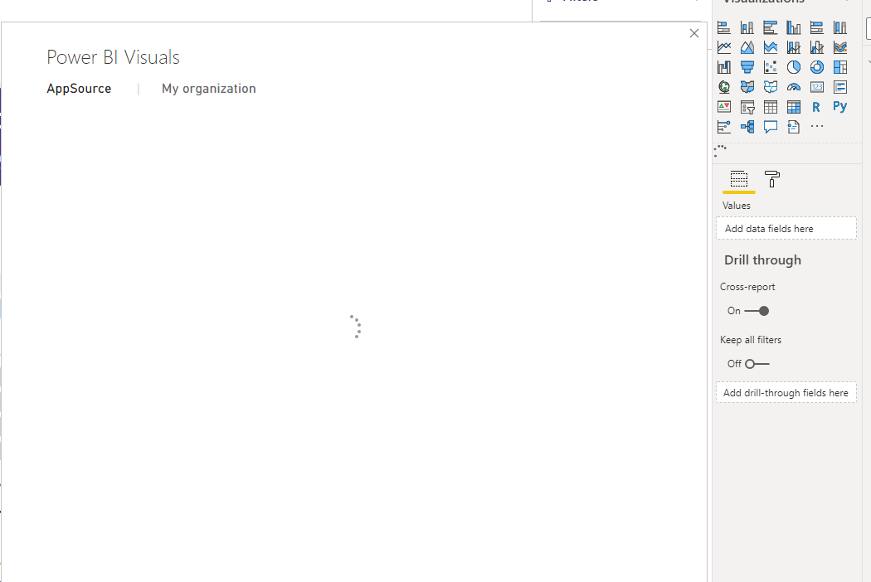Image resolution: width=871 pixels, height=582 pixels.
Task: Select the Pie chart visual
Action: [794, 67]
